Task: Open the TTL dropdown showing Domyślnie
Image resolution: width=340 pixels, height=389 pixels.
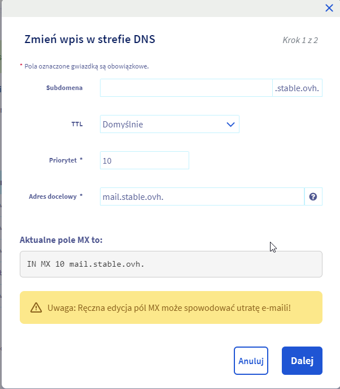Action: 169,125
